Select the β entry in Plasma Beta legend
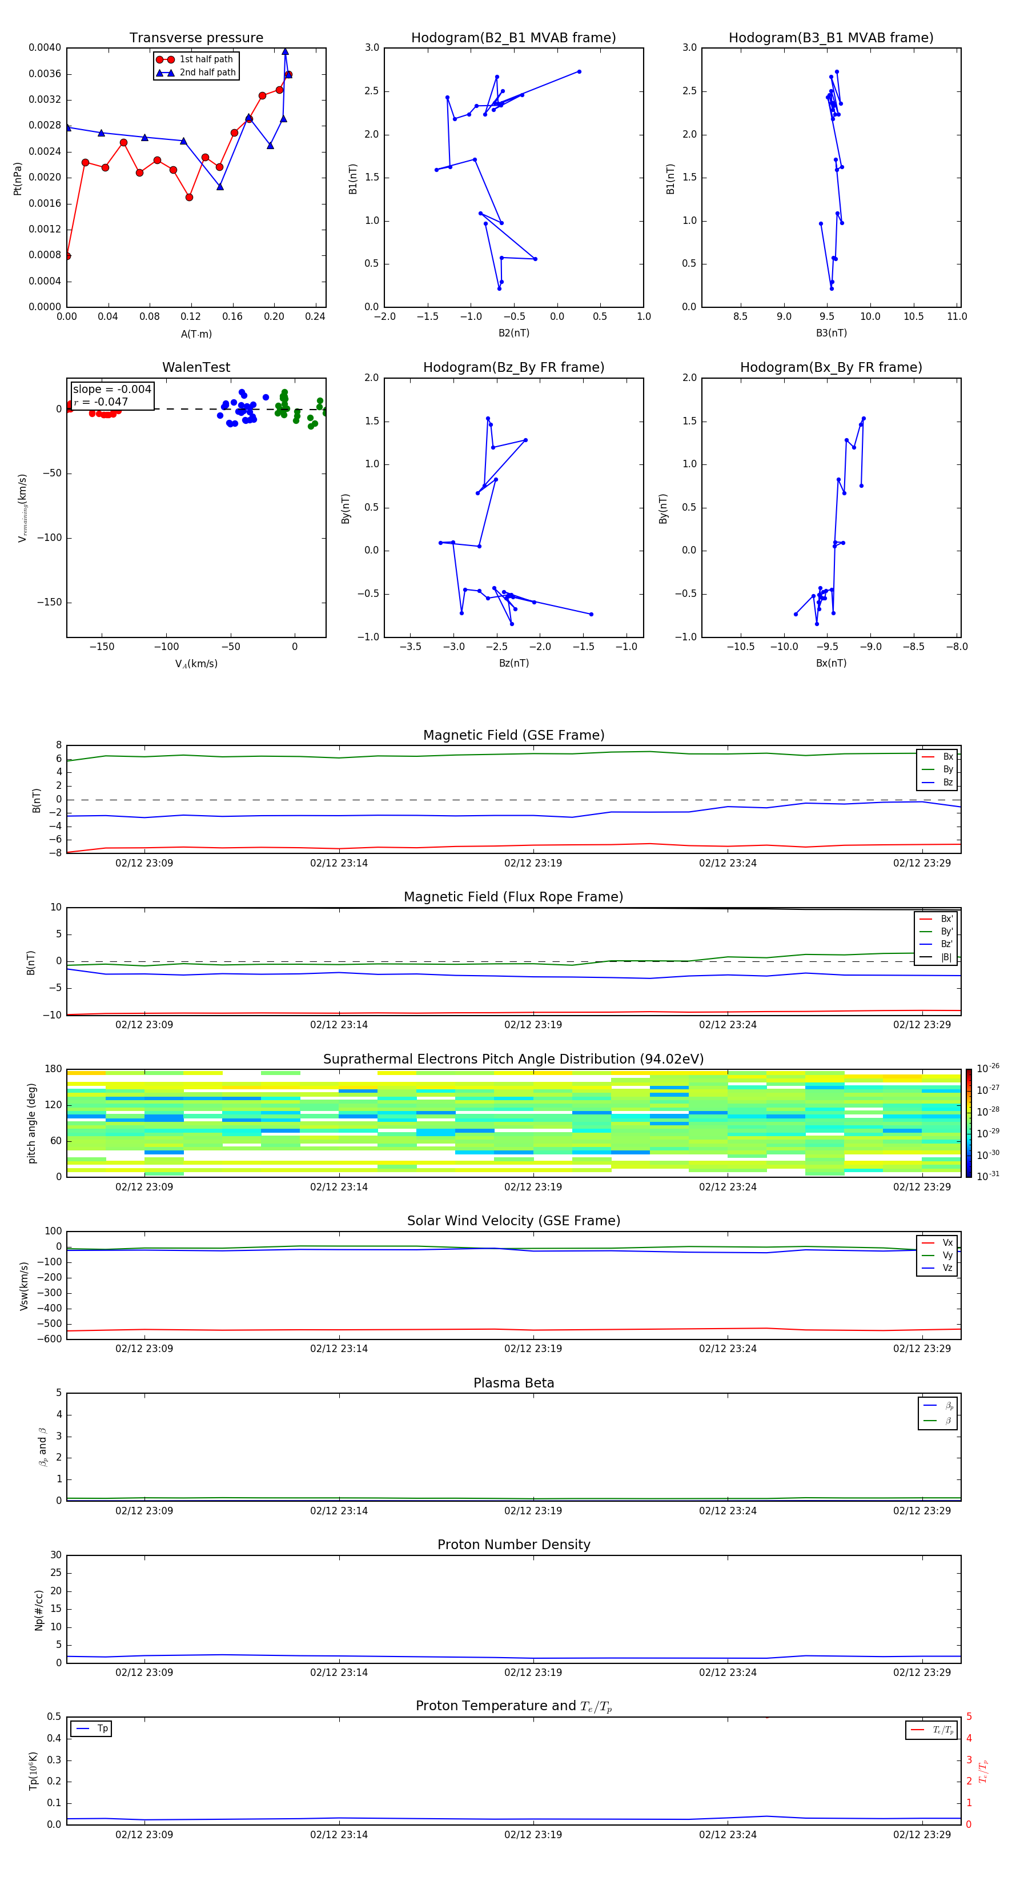 (x=938, y=1421)
